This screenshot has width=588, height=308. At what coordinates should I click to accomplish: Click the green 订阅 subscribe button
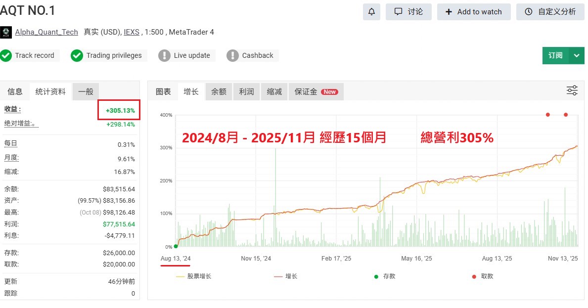pos(555,55)
